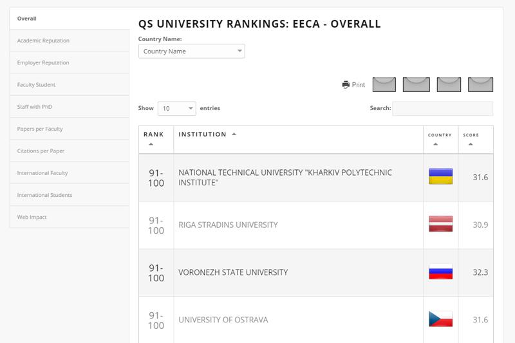515x343 pixels.
Task: Click the Latvia flag beside Riga Stradins University
Action: (x=440, y=225)
